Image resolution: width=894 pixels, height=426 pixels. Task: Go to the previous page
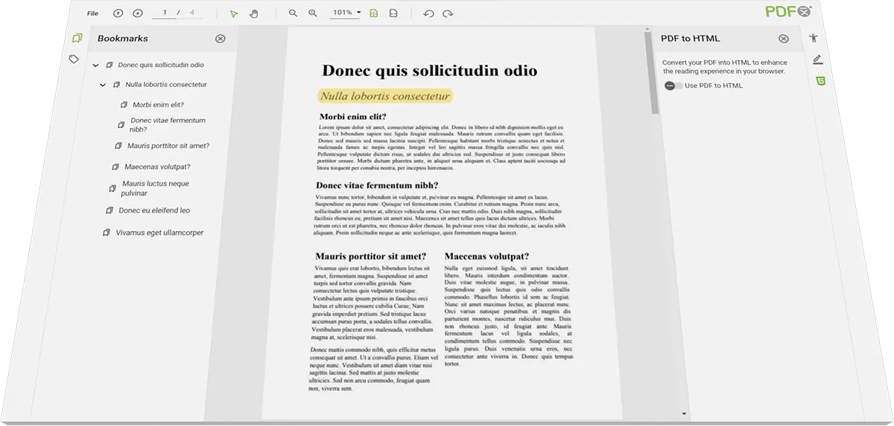118,13
